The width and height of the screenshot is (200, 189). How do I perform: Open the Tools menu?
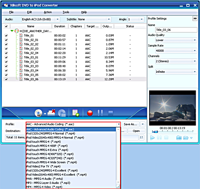pos(66,12)
